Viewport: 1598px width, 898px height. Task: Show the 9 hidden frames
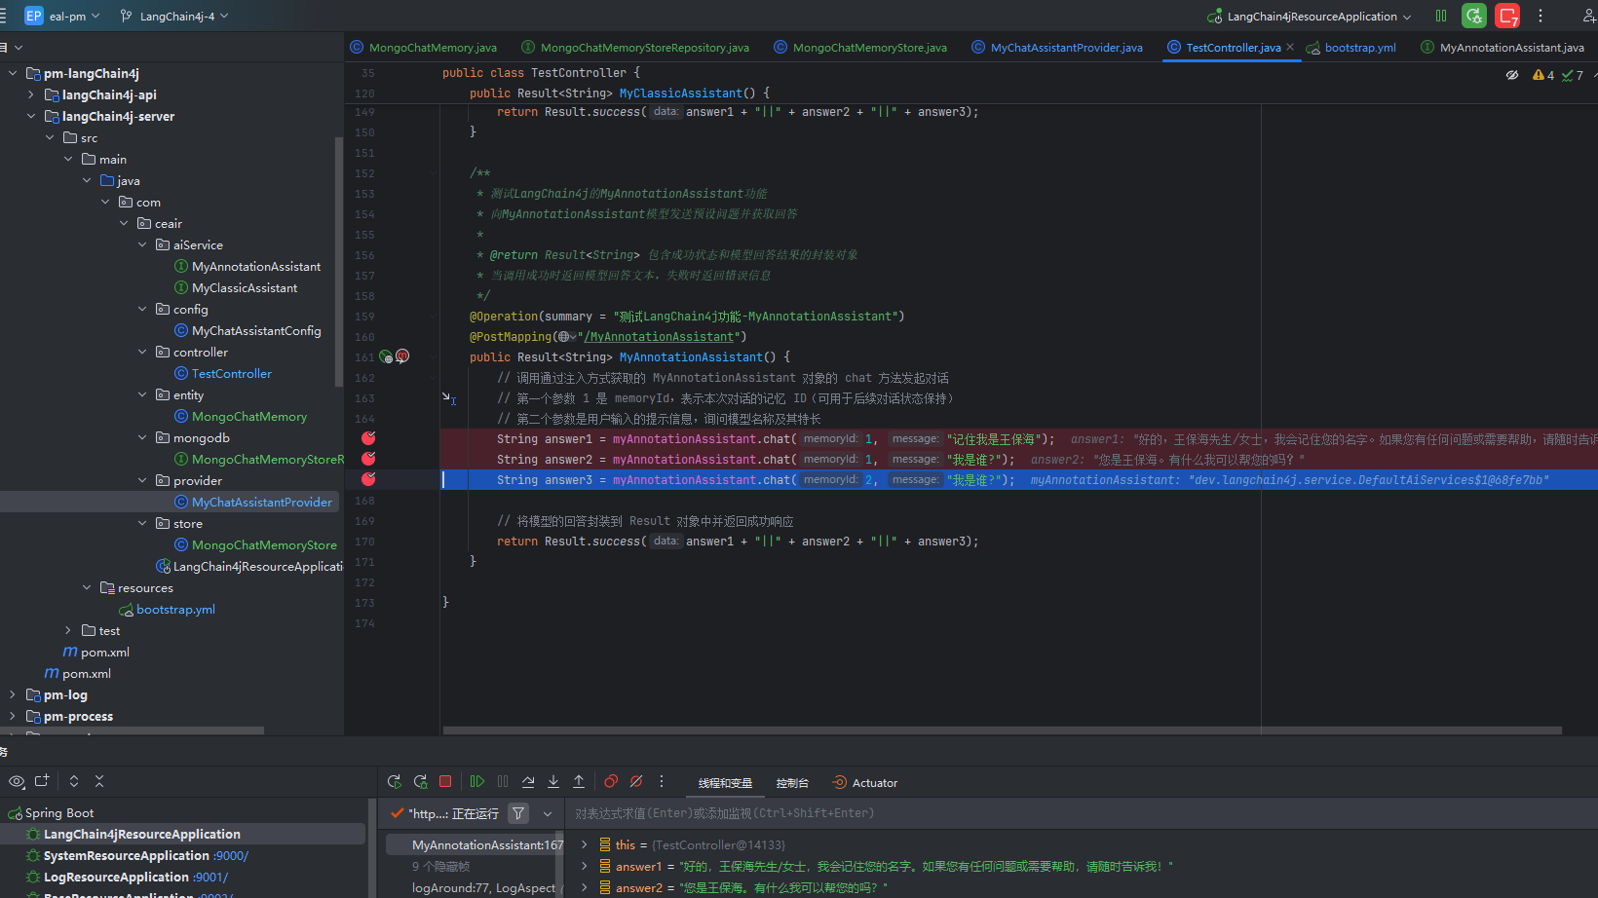(x=440, y=867)
